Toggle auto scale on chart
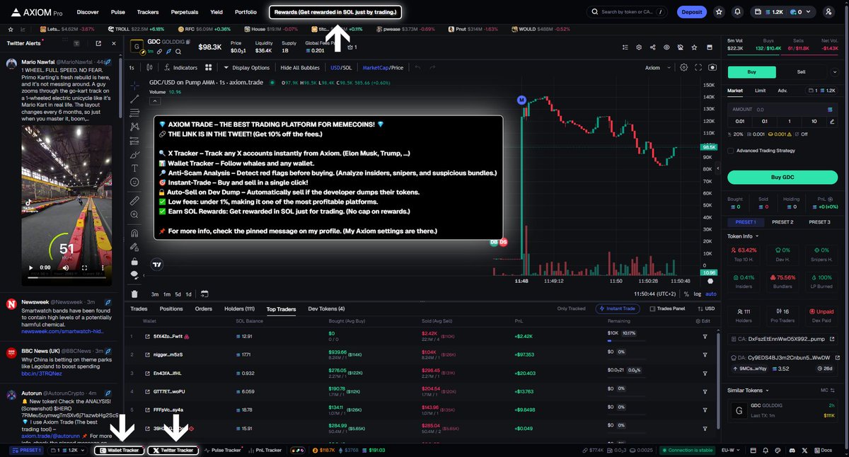 [711, 294]
